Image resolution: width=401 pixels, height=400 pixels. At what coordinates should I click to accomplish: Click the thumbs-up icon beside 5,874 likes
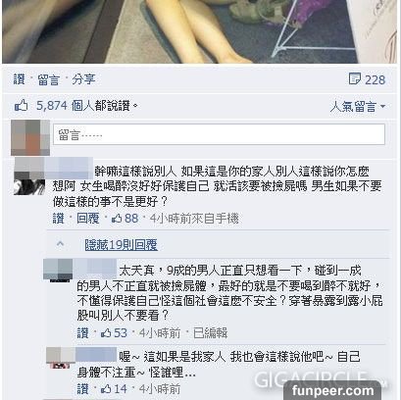21,106
